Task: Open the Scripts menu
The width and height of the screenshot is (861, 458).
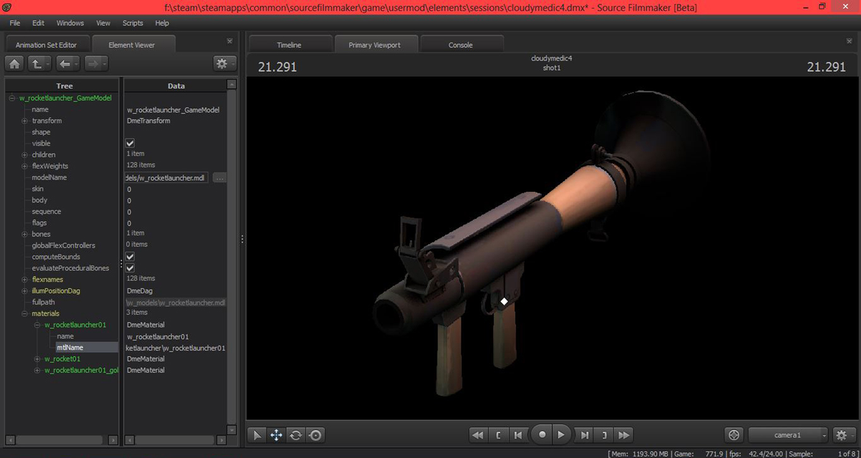Action: click(133, 23)
